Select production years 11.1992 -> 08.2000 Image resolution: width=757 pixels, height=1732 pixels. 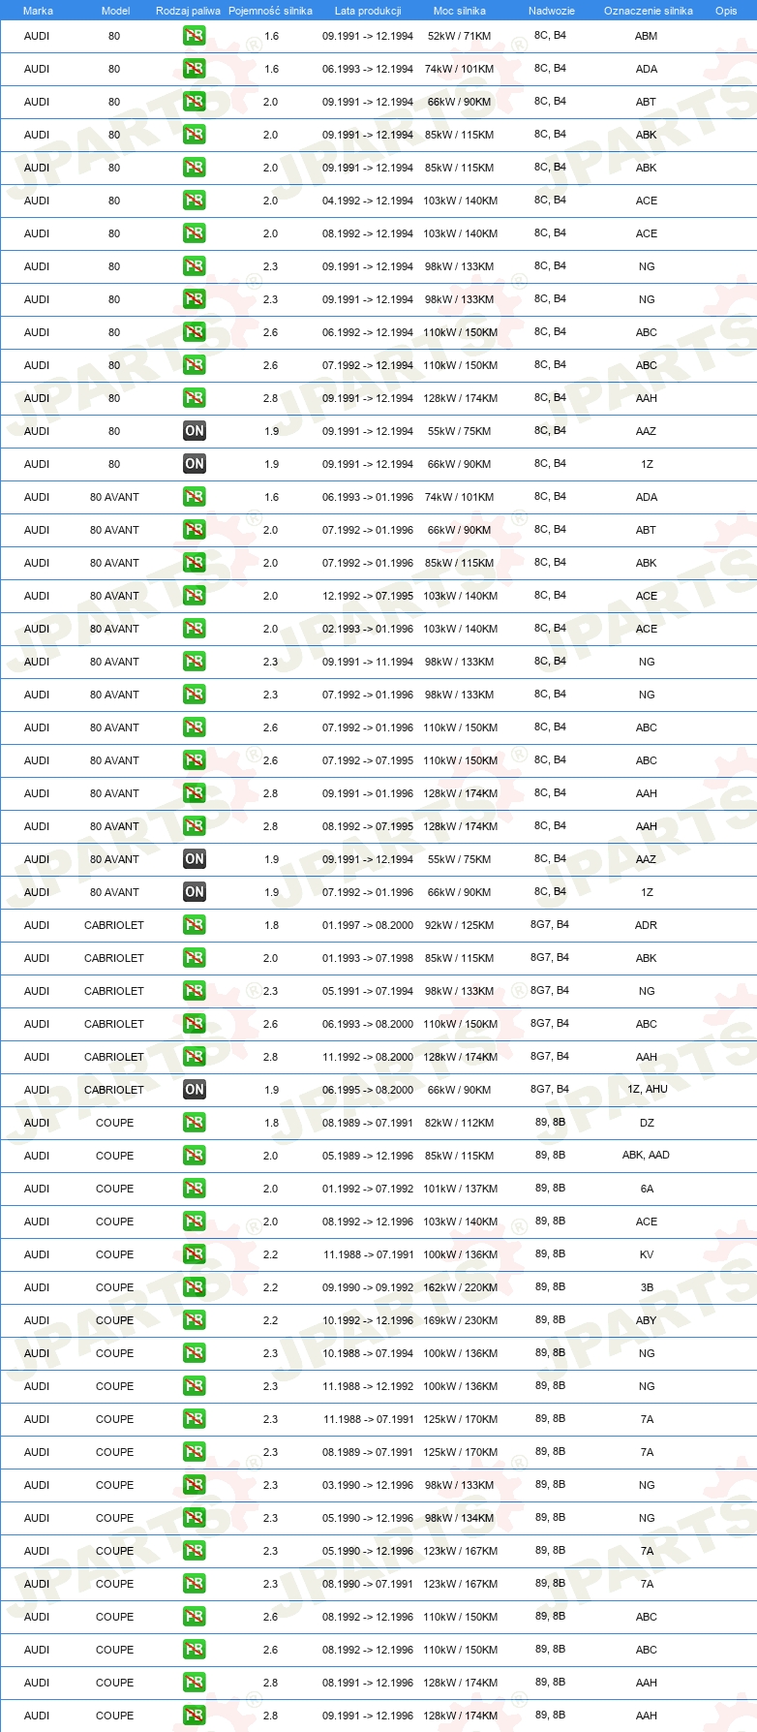tap(368, 1057)
